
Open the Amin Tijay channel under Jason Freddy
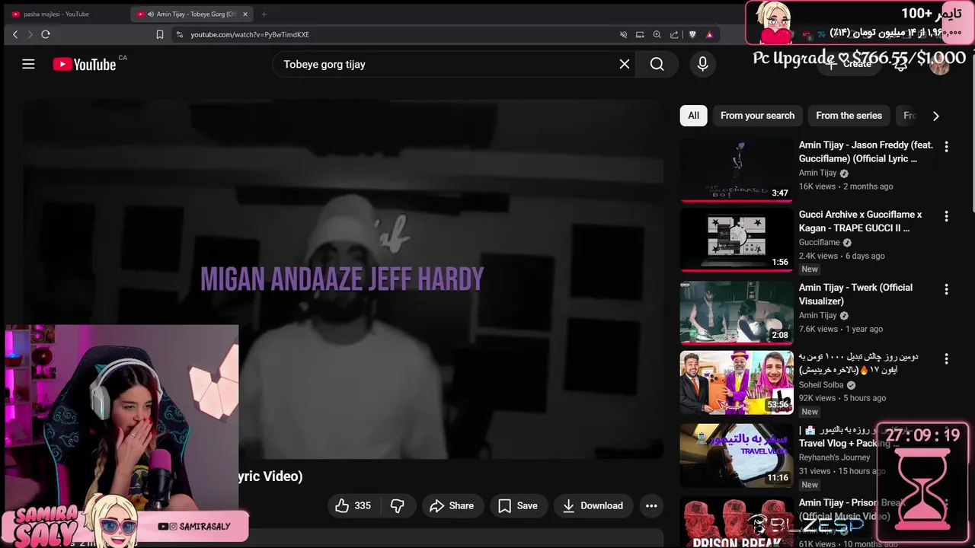coord(818,173)
